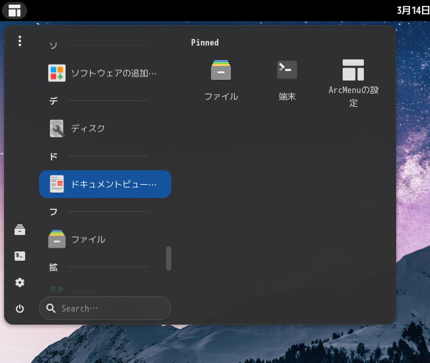Launch pinned 端末 terminal app

287,81
